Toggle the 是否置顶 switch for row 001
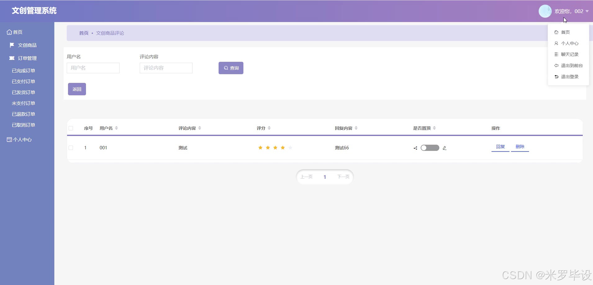 tap(430, 148)
